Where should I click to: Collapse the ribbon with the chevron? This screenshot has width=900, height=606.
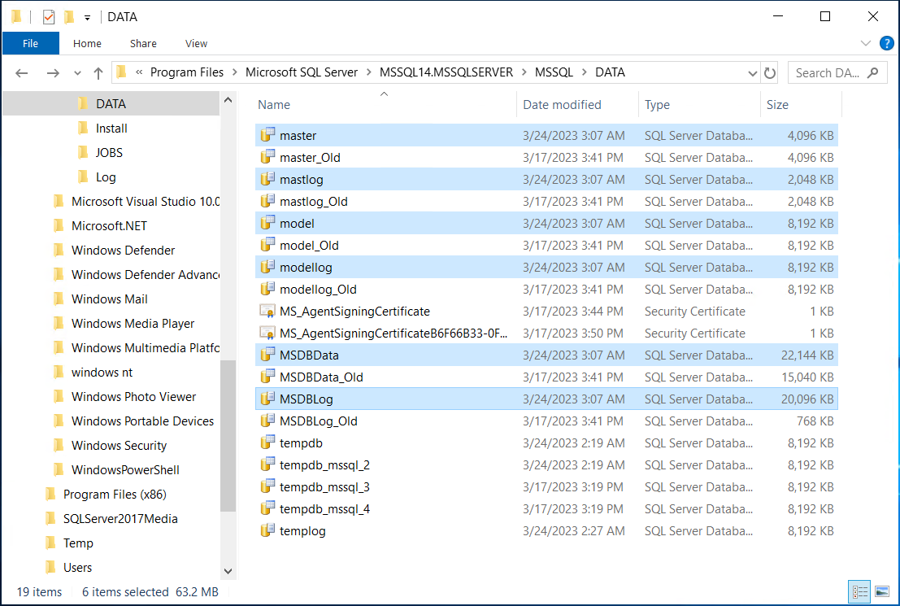pyautogui.click(x=865, y=43)
